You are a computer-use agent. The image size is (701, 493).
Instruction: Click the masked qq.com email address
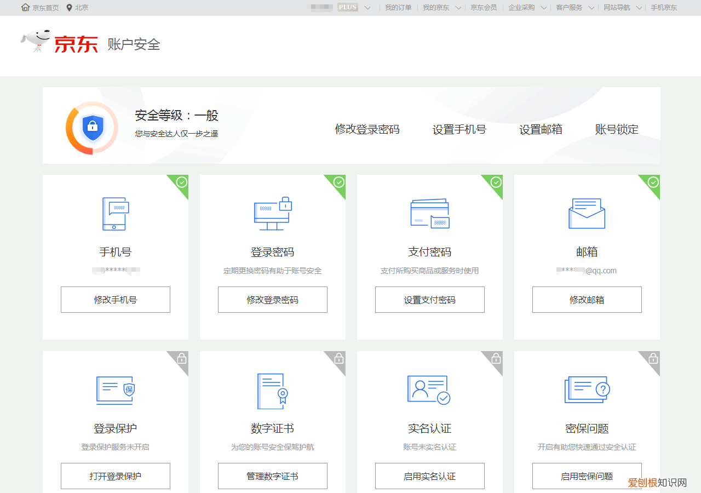[x=587, y=270]
